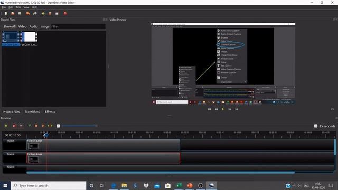
Task: Open the Title menu
Action: click(x=18, y=7)
